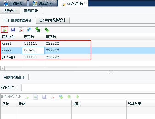The height and width of the screenshot is (119, 155).
Task: Click the panel splitter handle
Action: click(111, 72)
